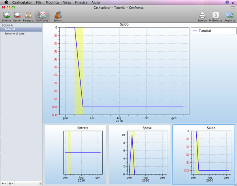This screenshot has height=186, width=237.
Task: Open the gear action menu
Action: 11,183
